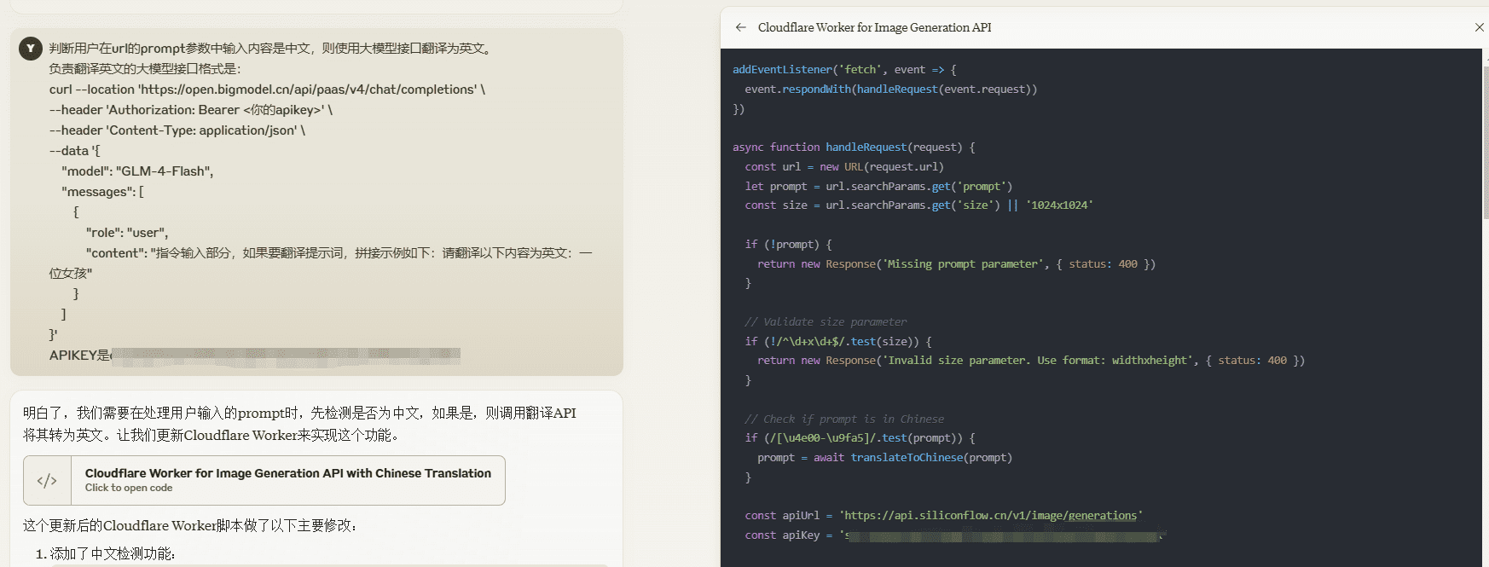
Task: Click the code brackets icon on artifact card
Action: [47, 481]
